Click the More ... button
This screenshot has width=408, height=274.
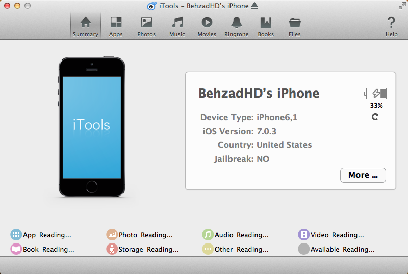[x=363, y=175]
